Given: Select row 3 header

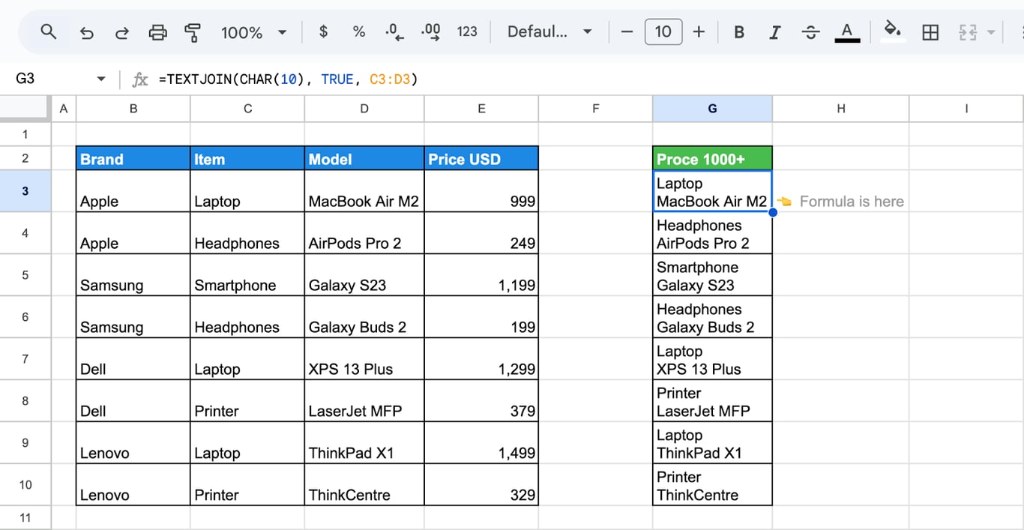Looking at the screenshot, I should (x=25, y=191).
